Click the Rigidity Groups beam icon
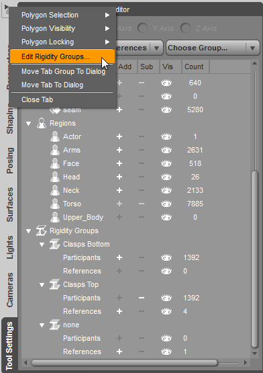This screenshot has width=263, height=373. (42, 231)
